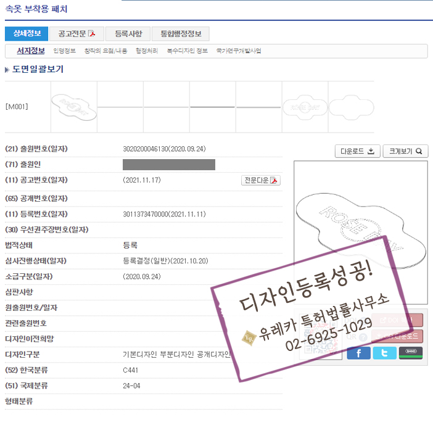
Task: Open the 등록사항 tab
Action: click(x=128, y=33)
